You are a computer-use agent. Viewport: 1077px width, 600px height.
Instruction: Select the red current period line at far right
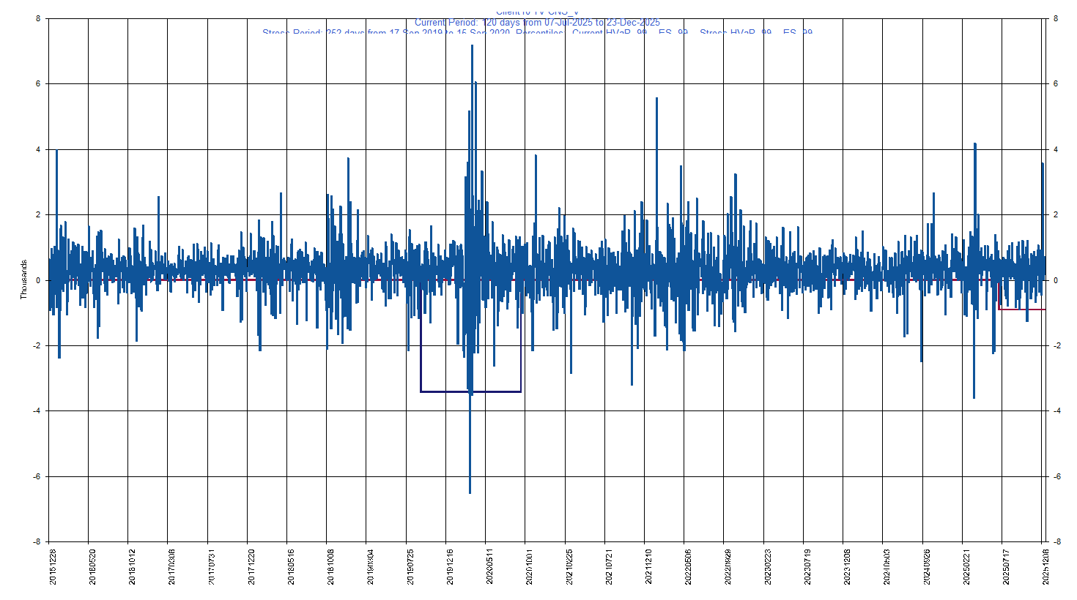[1022, 310]
